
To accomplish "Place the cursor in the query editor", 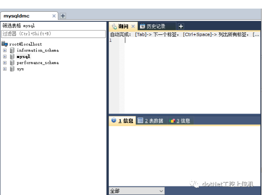I will coord(192,75).
